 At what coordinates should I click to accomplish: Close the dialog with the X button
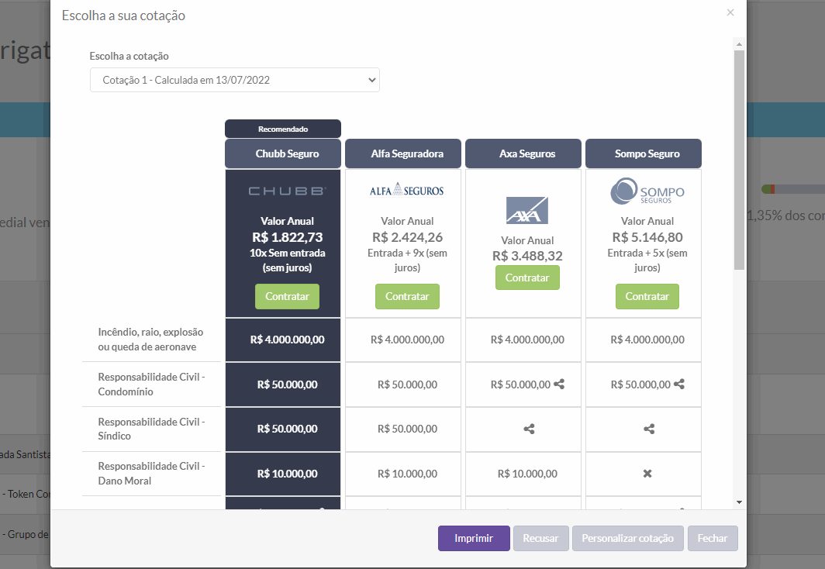(x=730, y=12)
